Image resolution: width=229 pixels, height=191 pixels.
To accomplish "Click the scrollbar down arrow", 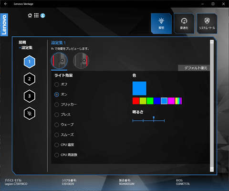I will 212,170.
